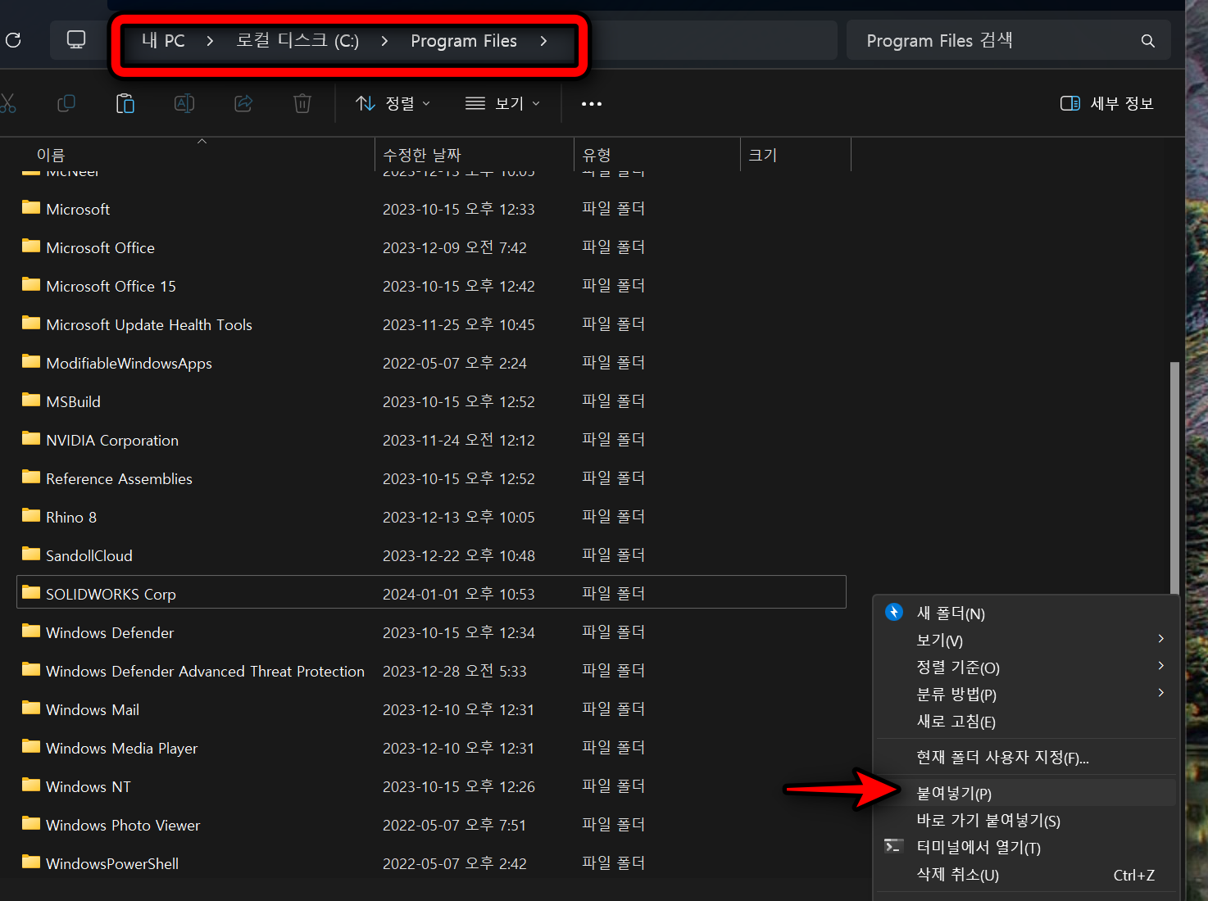
Task: Click folder icon of NVIDIA Corporation
Action: 31,438
